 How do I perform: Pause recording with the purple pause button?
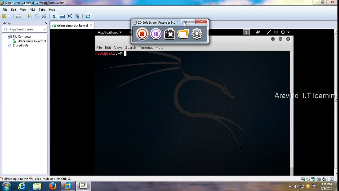tap(156, 34)
